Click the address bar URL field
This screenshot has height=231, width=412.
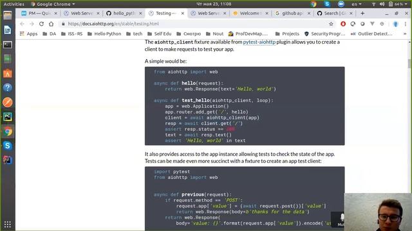pos(194,24)
